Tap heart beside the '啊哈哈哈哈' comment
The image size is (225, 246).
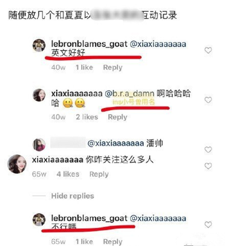(208, 100)
